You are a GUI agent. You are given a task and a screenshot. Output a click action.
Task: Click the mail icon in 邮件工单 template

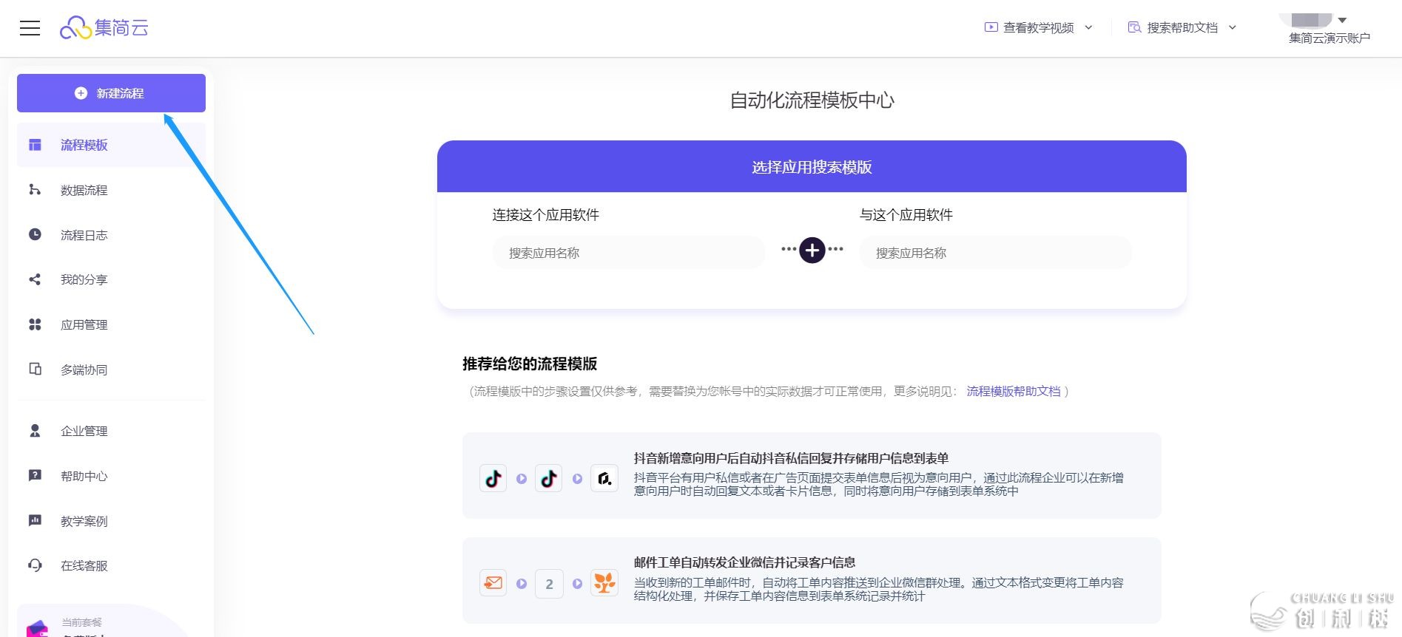[493, 583]
